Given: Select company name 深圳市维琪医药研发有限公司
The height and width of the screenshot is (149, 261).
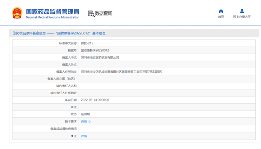Looking at the screenshot, I should 100,57.
